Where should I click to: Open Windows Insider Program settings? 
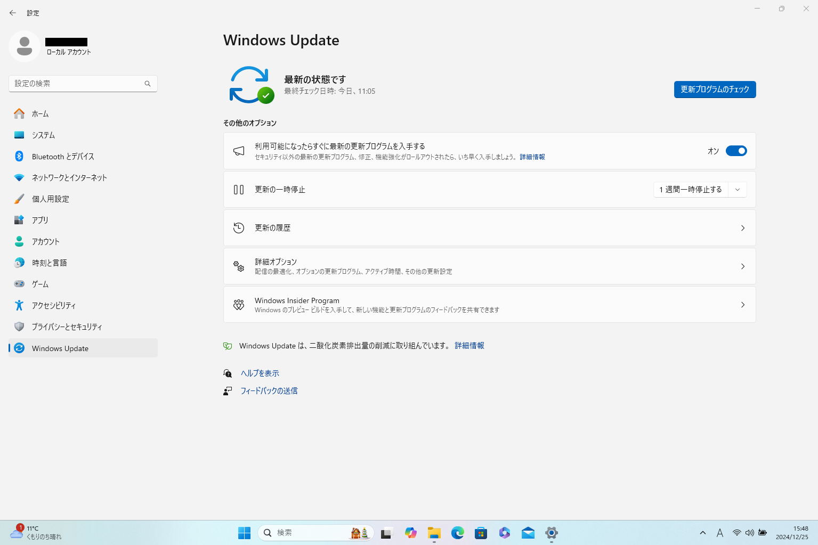coord(489,305)
